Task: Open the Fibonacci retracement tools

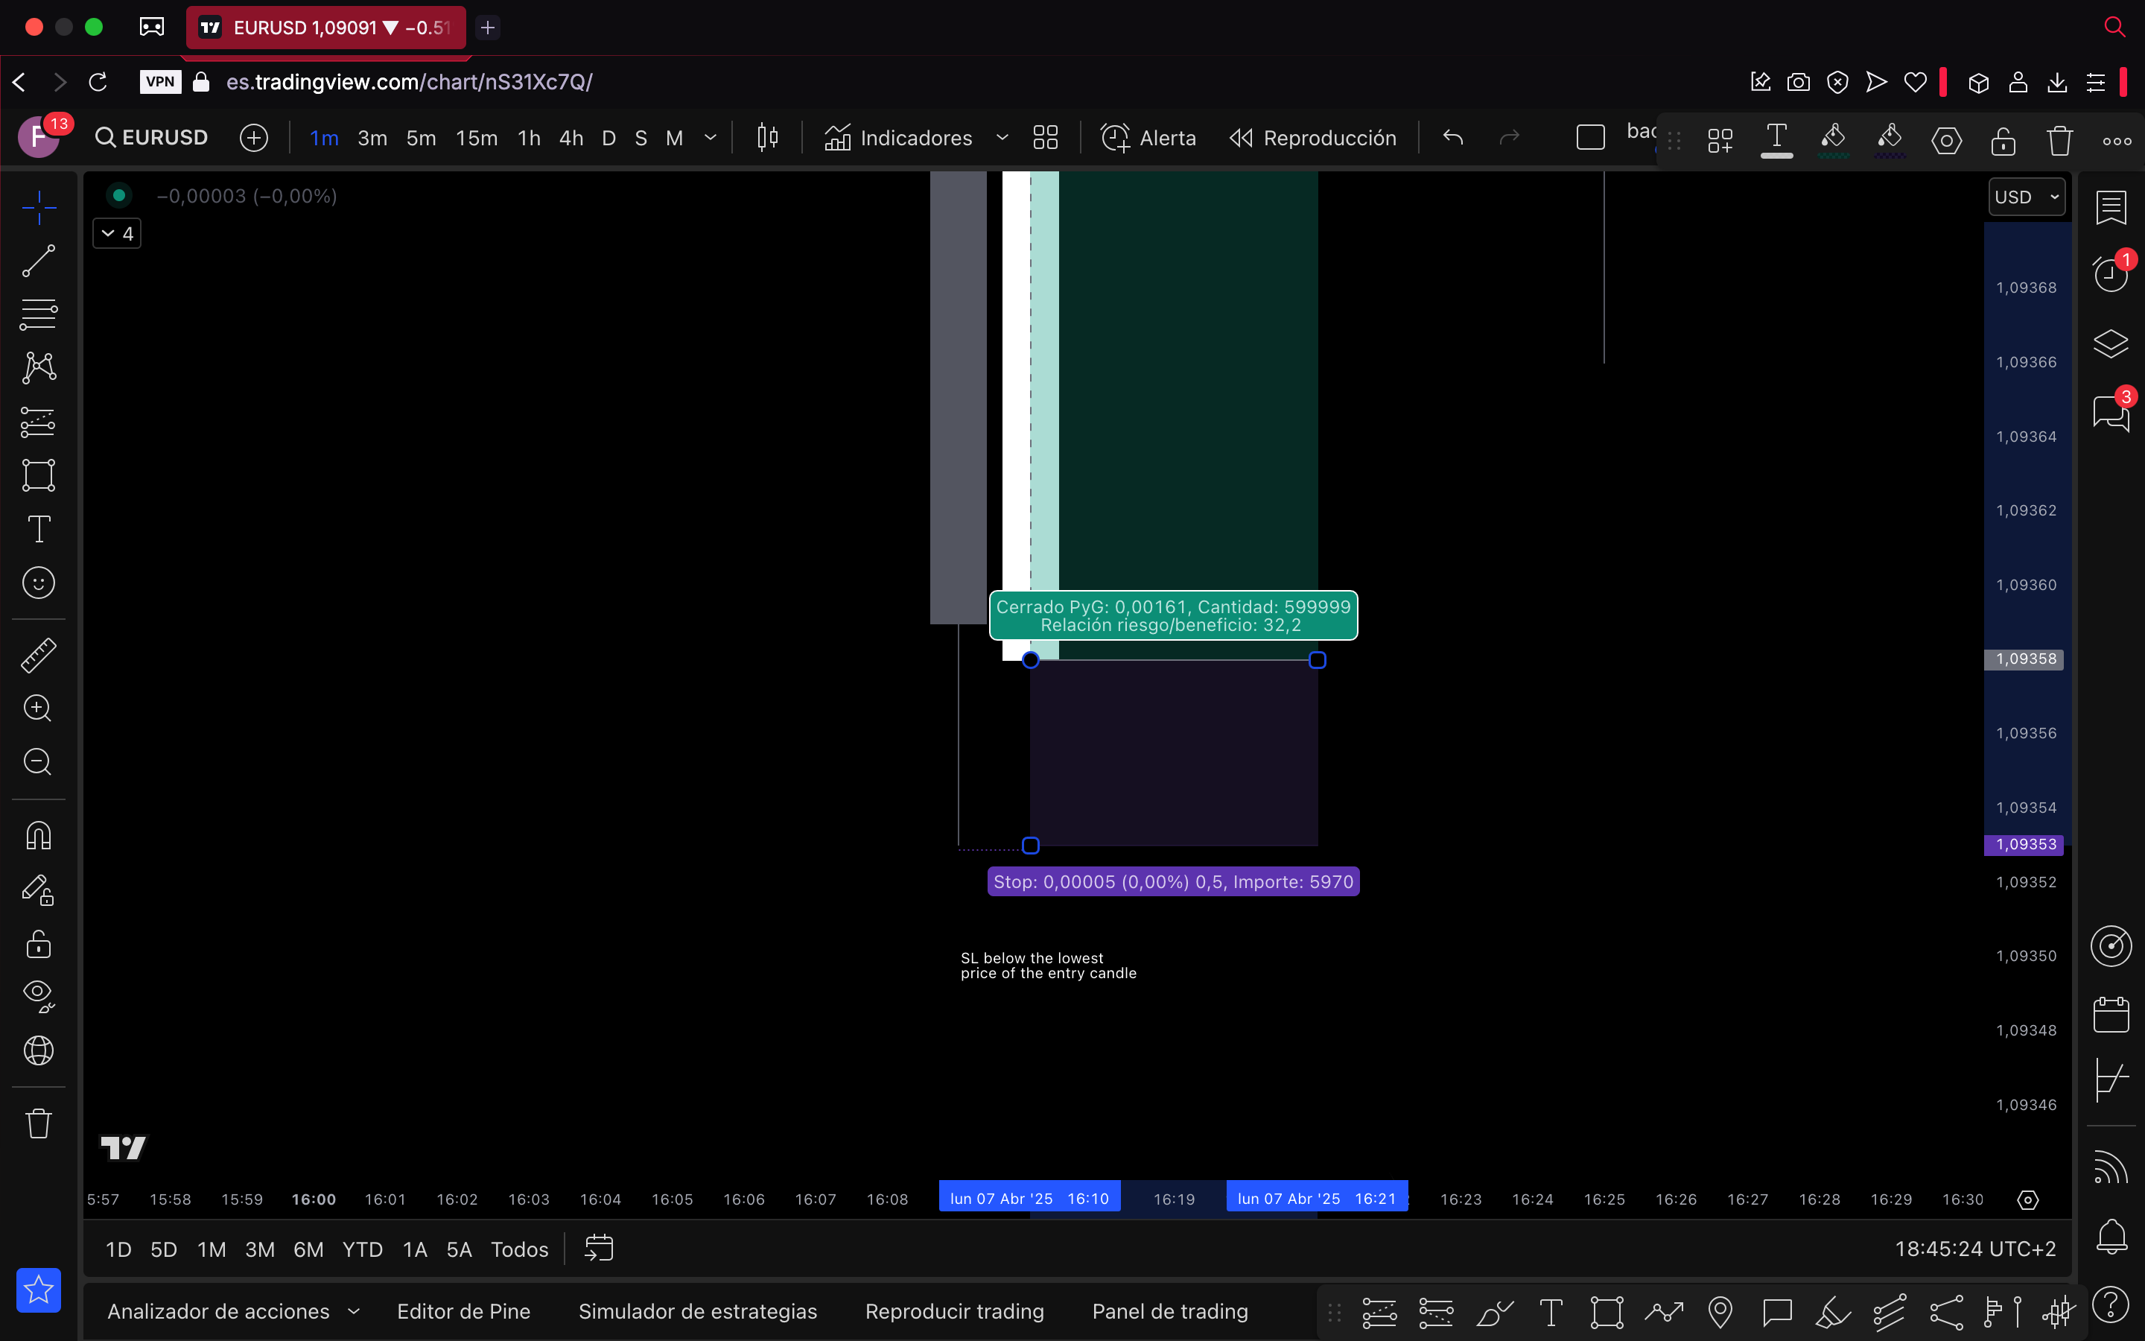Action: (38, 314)
